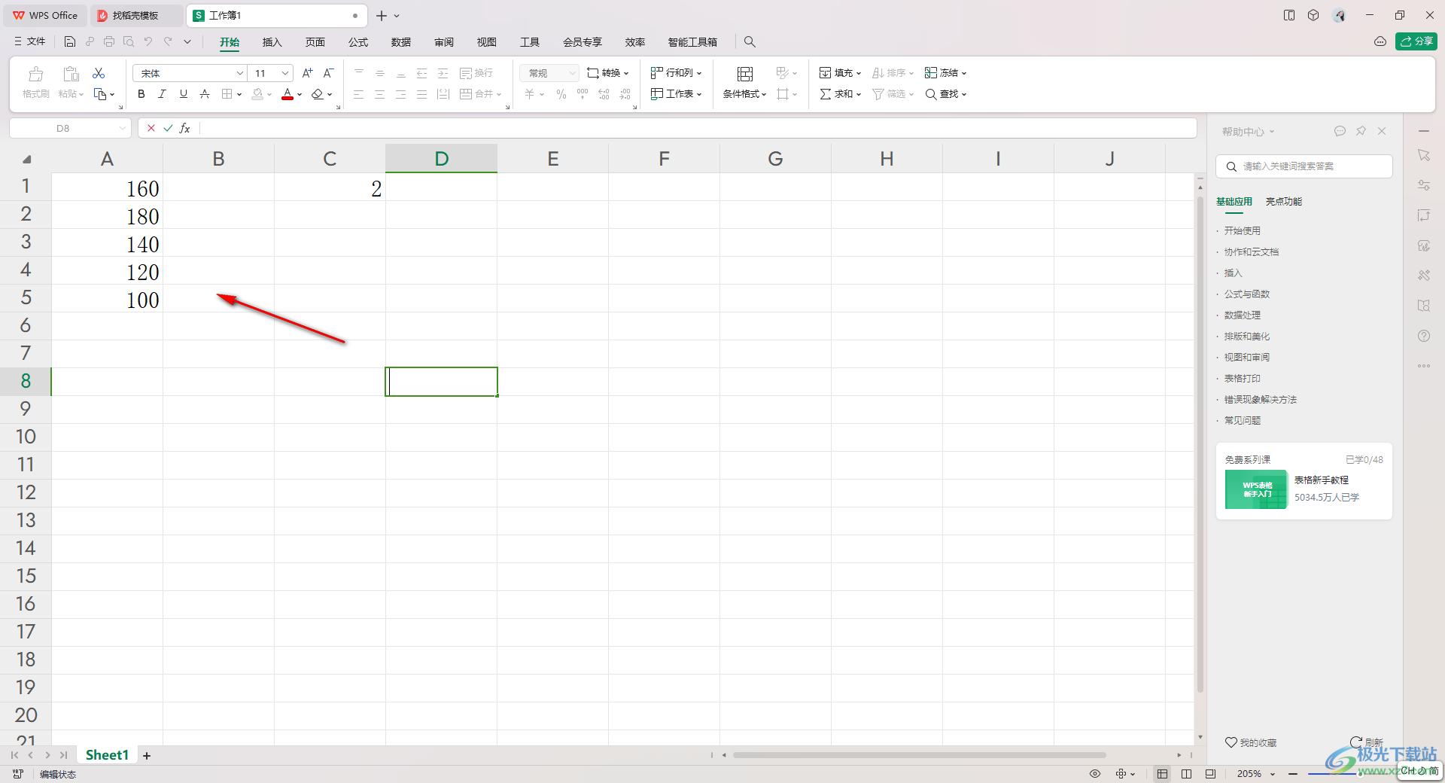The height and width of the screenshot is (783, 1445).
Task: Close the help center panel
Action: click(1382, 131)
